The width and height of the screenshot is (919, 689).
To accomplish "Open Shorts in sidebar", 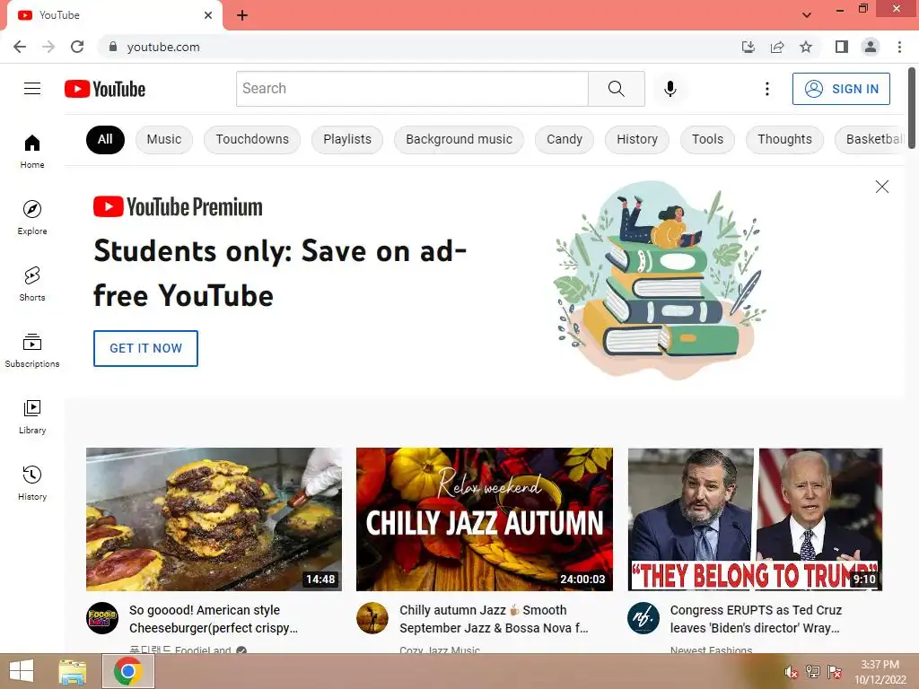I will coord(32,283).
